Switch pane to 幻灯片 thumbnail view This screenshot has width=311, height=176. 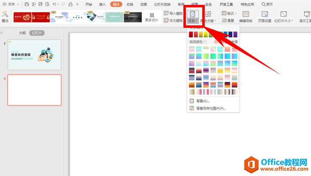tap(37, 33)
